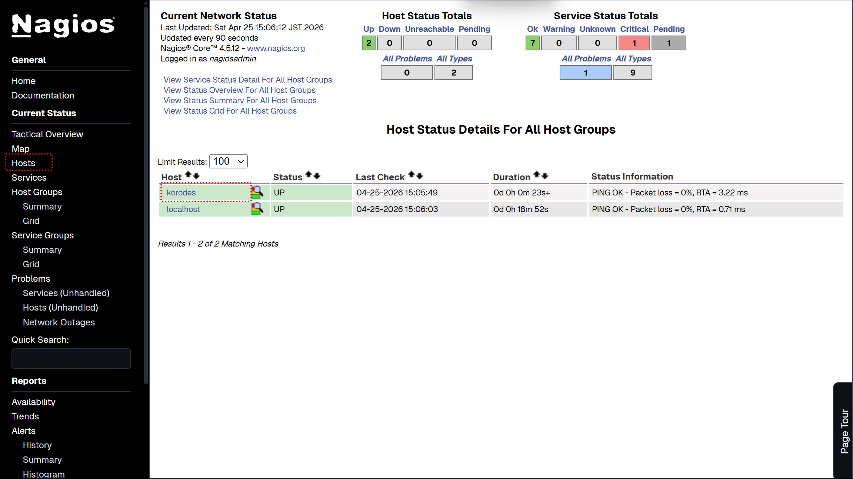Sort Host column ascending with up arrow
This screenshot has width=853, height=479.
coord(188,174)
